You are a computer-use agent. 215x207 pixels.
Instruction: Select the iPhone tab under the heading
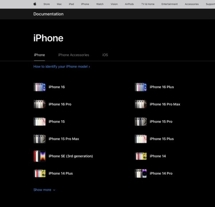[39, 55]
